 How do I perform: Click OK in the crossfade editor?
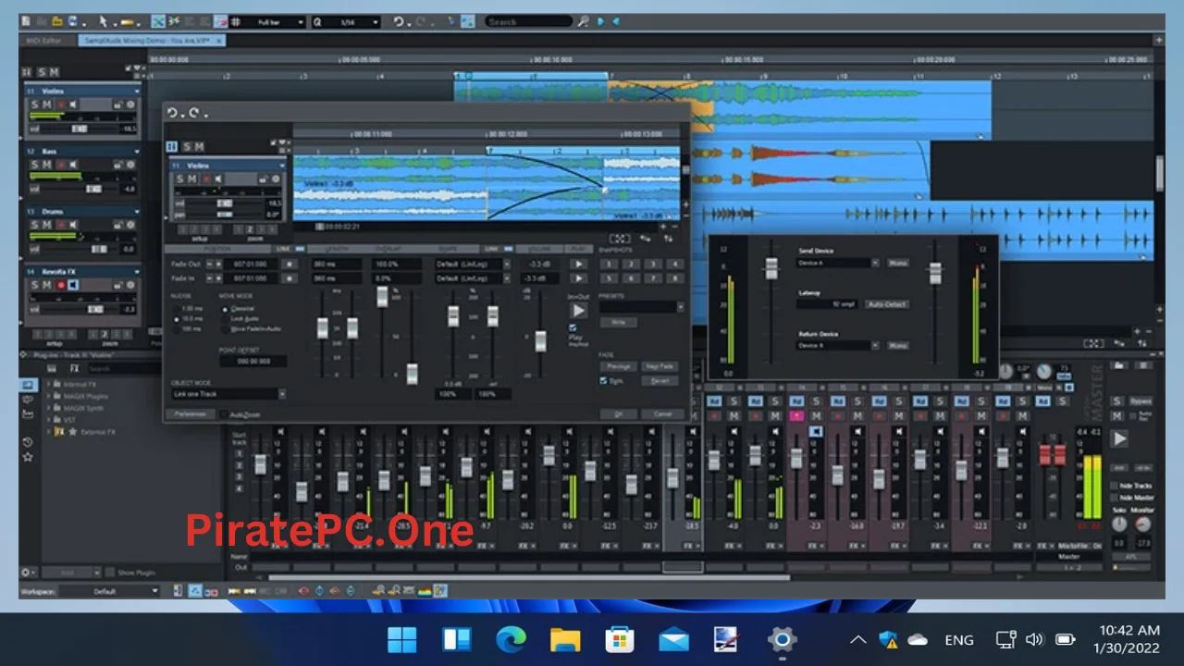click(x=618, y=413)
